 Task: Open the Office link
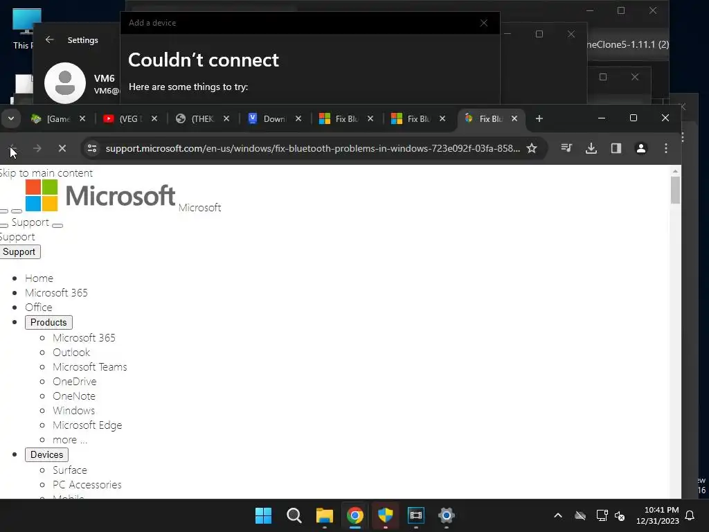pyautogui.click(x=39, y=307)
